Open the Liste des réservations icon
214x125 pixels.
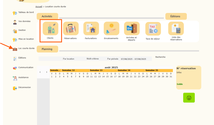tap(176, 28)
